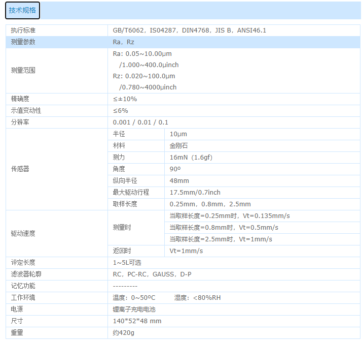This screenshot has width=362, height=341.
Task: Click the 传感器 category cell
Action: 20,169
